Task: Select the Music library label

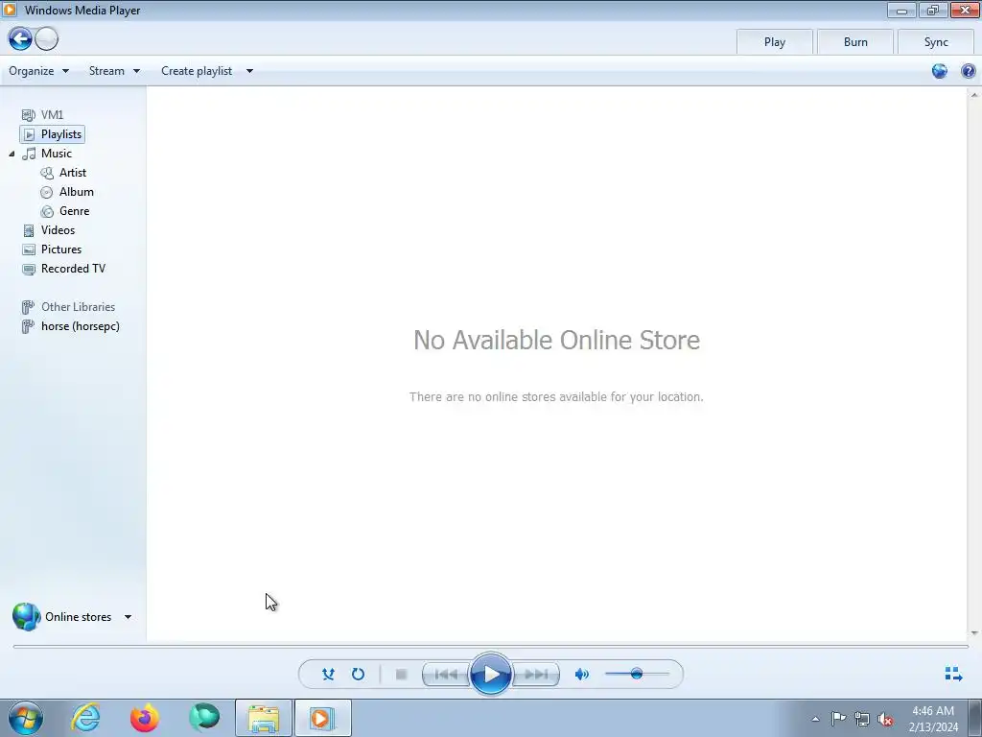Action: pyautogui.click(x=57, y=154)
